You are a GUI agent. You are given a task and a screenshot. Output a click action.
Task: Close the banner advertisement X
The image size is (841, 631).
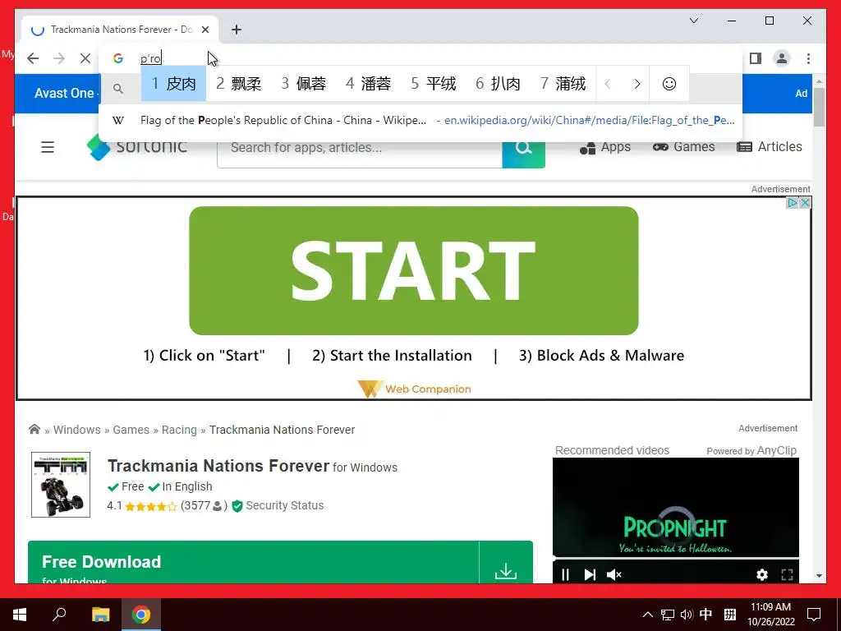click(x=805, y=203)
